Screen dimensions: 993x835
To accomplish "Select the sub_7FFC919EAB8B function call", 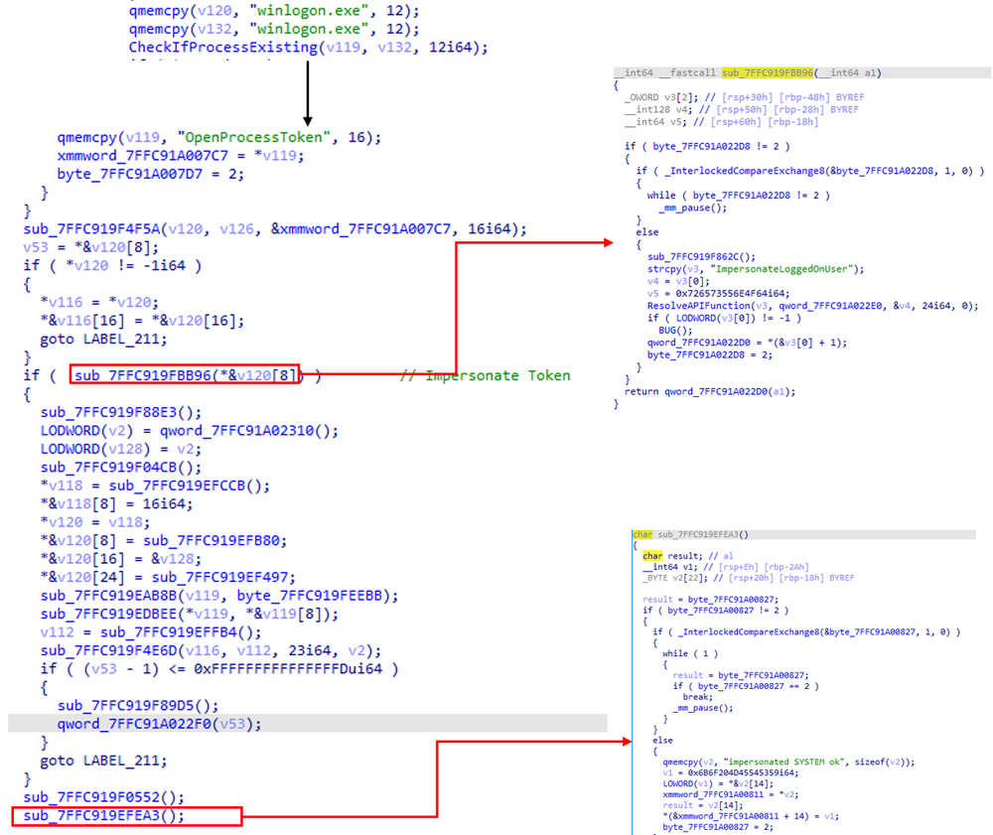I will point(219,597).
